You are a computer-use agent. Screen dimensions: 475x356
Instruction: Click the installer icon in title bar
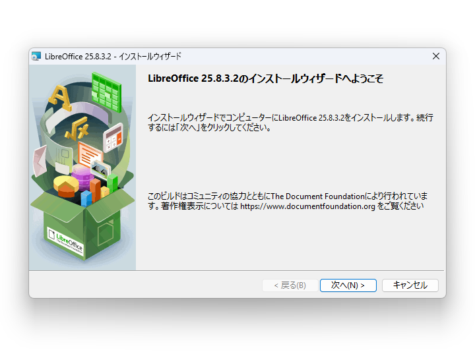point(36,56)
